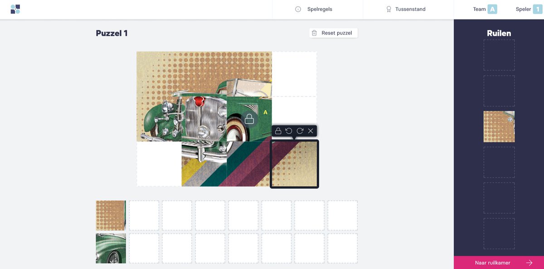The image size is (544, 269).
Task: Select the red-emblem grille piece on the board
Action: (x=204, y=119)
